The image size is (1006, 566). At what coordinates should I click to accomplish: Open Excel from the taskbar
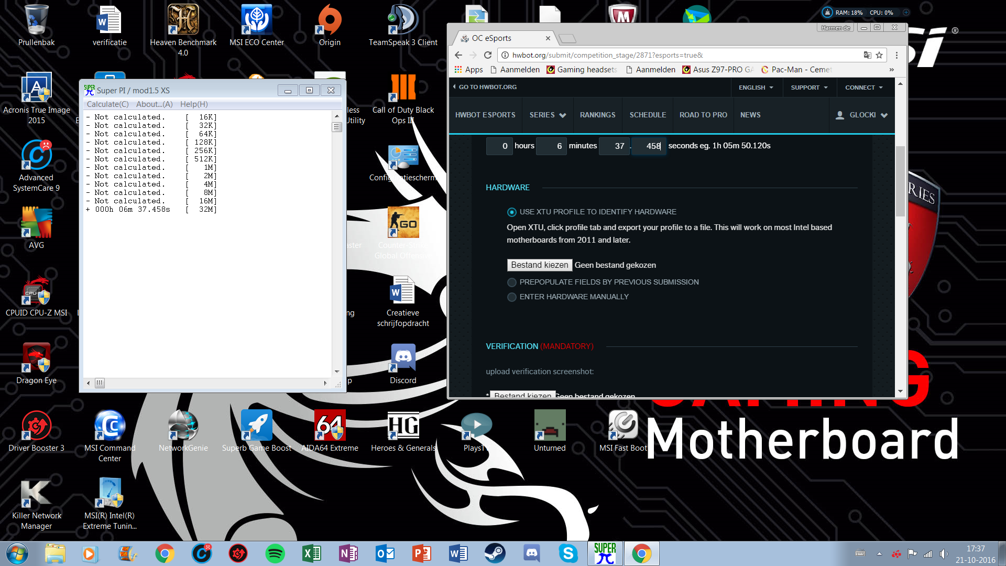[312, 553]
